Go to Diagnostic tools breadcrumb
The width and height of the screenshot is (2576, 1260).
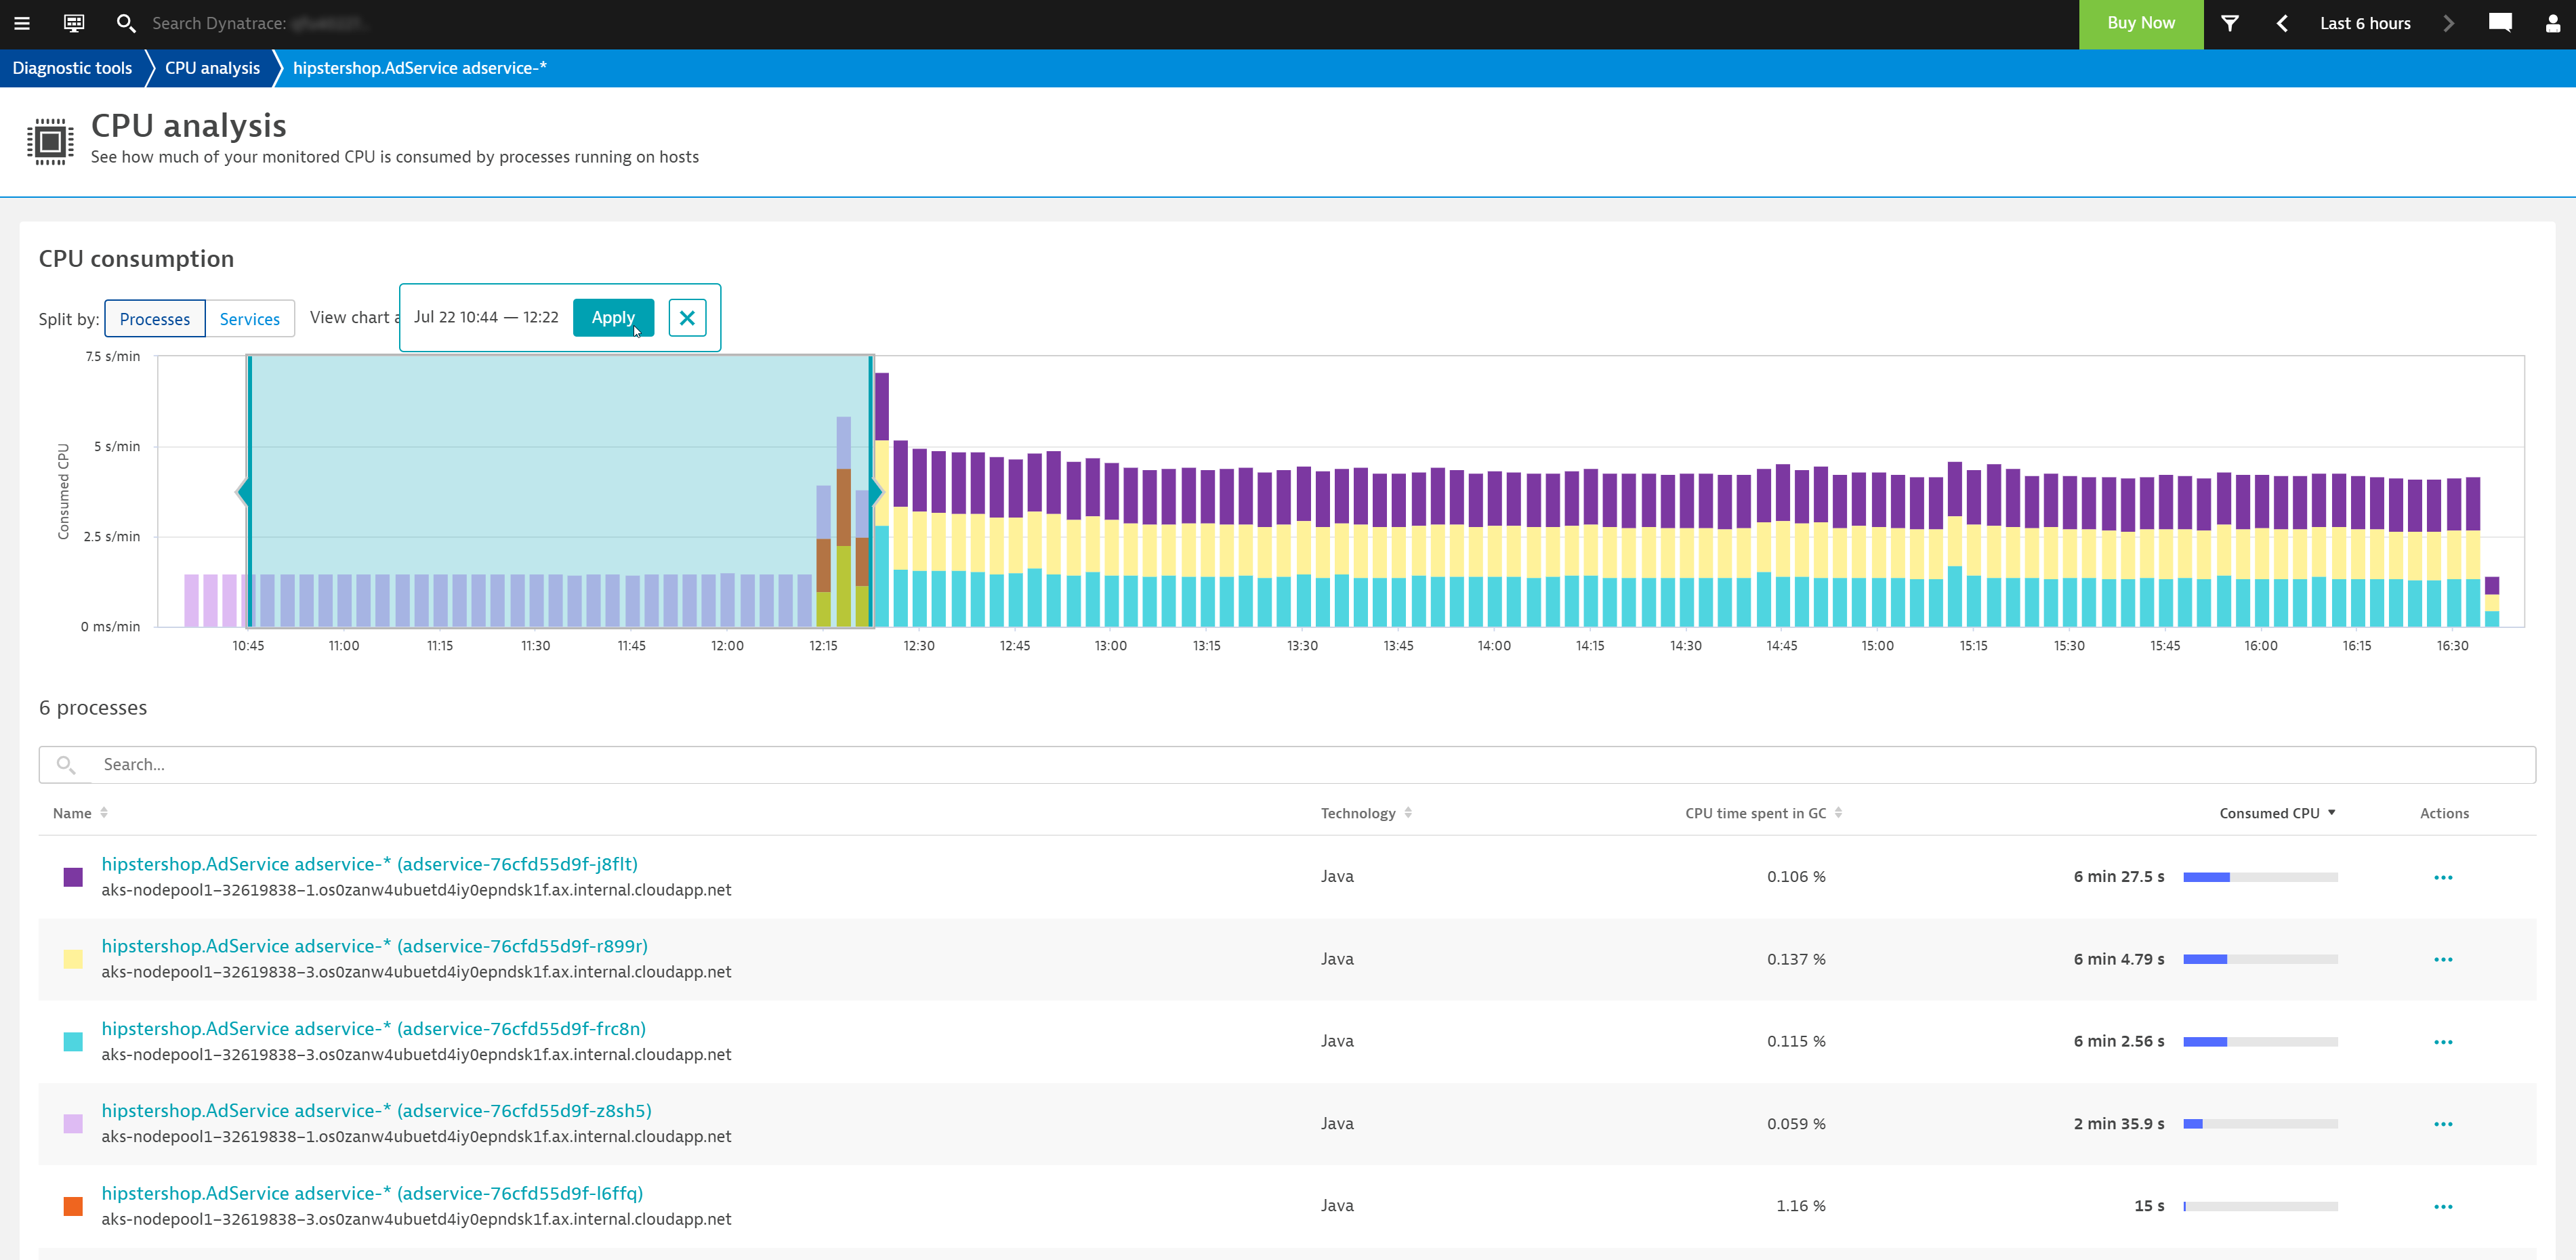click(x=72, y=68)
